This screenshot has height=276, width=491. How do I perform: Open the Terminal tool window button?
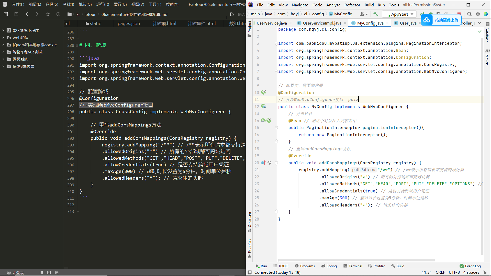353,266
